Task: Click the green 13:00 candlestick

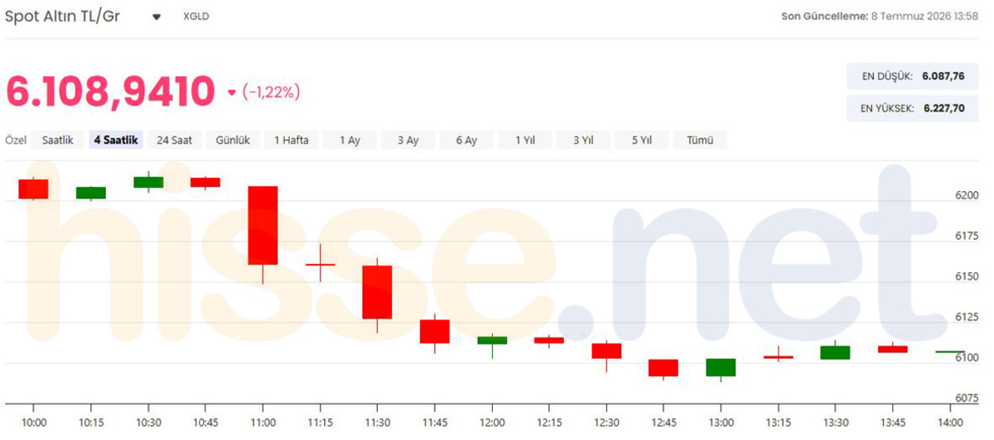Action: (721, 367)
